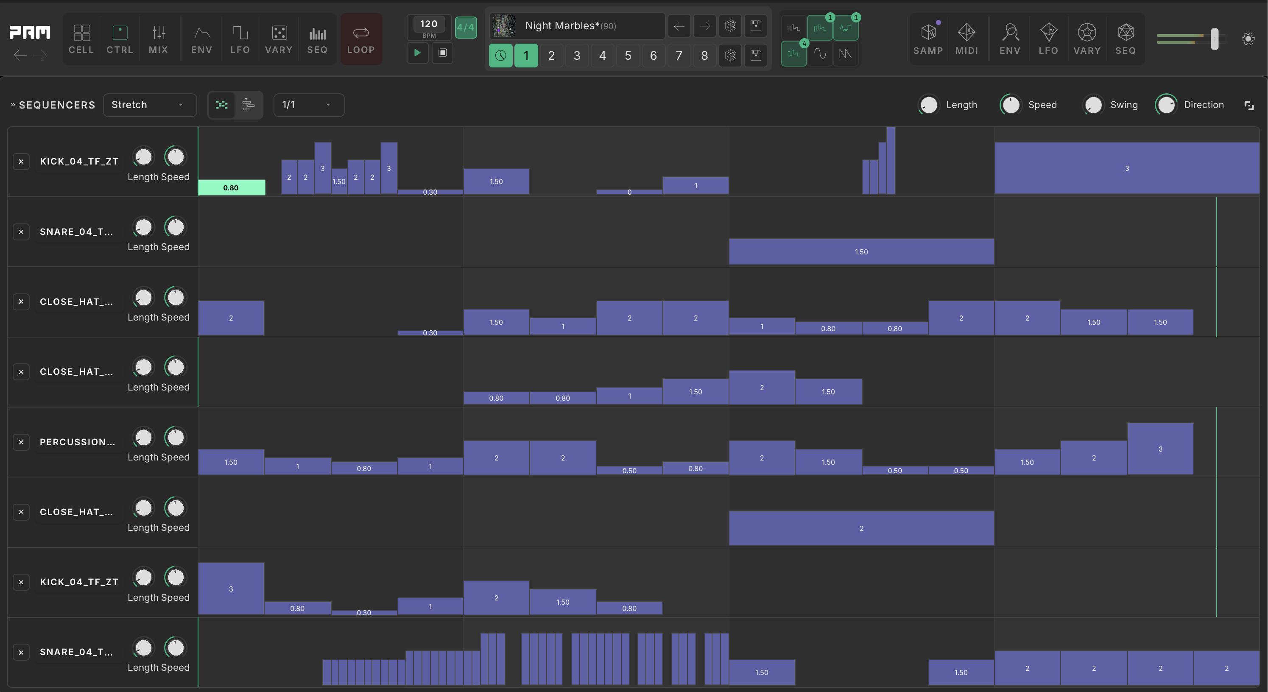The width and height of the screenshot is (1268, 692).
Task: Toggle the clock sync scene button
Action: tap(500, 55)
